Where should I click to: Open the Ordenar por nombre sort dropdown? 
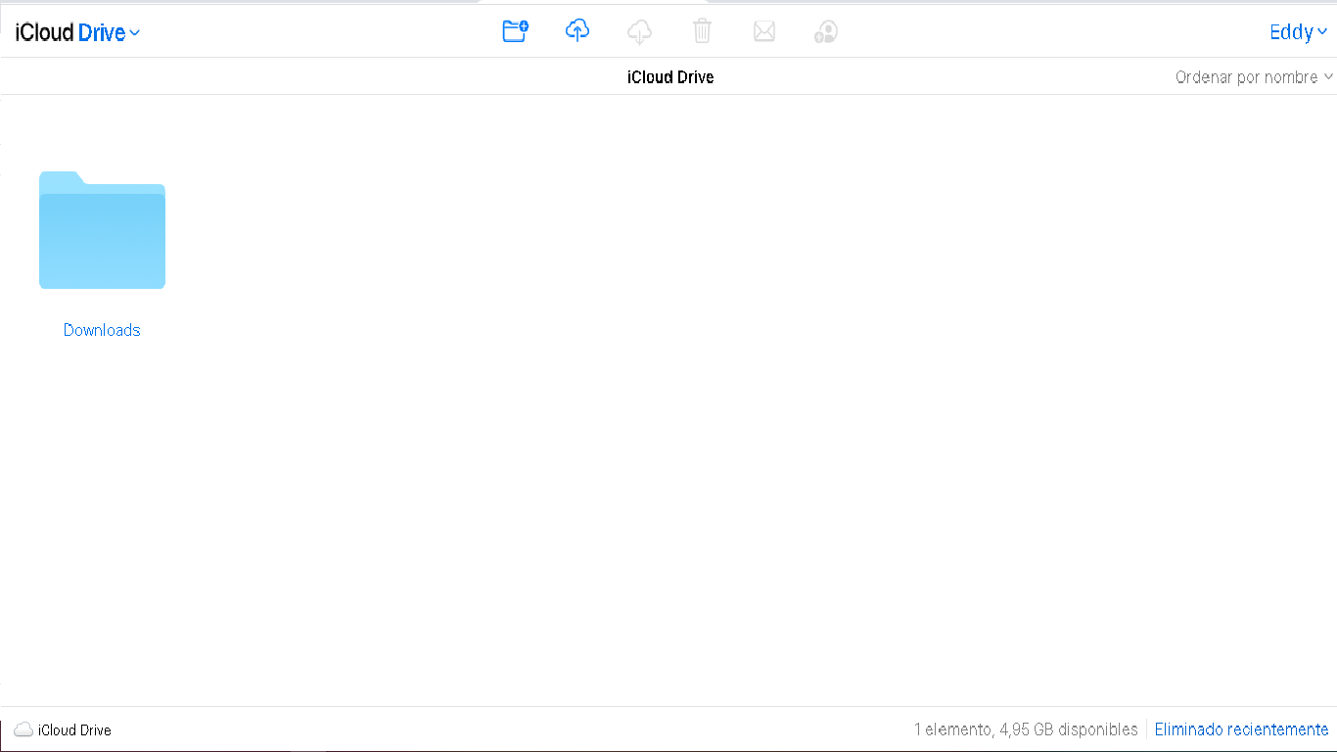tap(1254, 77)
